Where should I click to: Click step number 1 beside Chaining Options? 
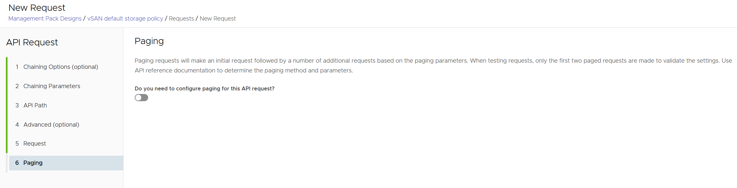[x=17, y=67]
